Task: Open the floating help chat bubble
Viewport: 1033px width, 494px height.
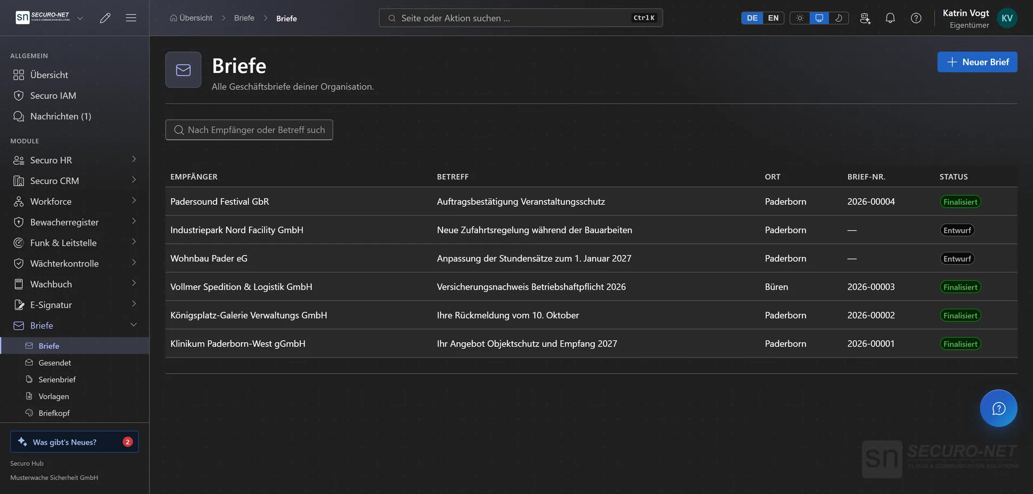Action: (x=998, y=408)
